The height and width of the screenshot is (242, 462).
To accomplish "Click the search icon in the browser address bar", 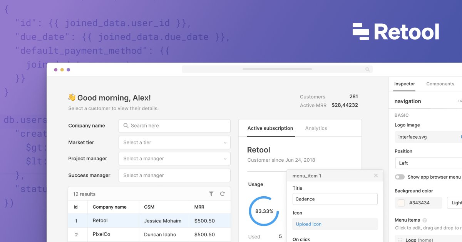I will tap(368, 69).
